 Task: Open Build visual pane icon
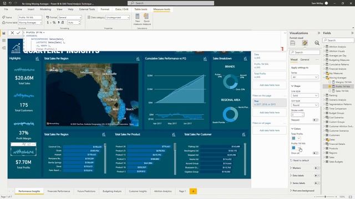(x=293, y=43)
